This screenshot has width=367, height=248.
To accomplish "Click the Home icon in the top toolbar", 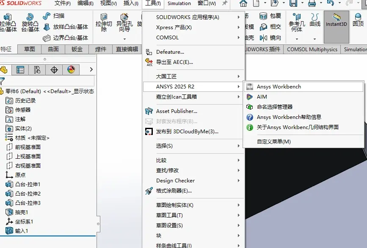I will tap(243, 3).
